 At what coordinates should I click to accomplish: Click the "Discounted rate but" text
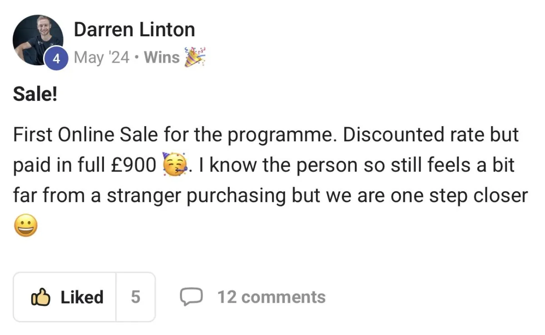pyautogui.click(x=429, y=135)
